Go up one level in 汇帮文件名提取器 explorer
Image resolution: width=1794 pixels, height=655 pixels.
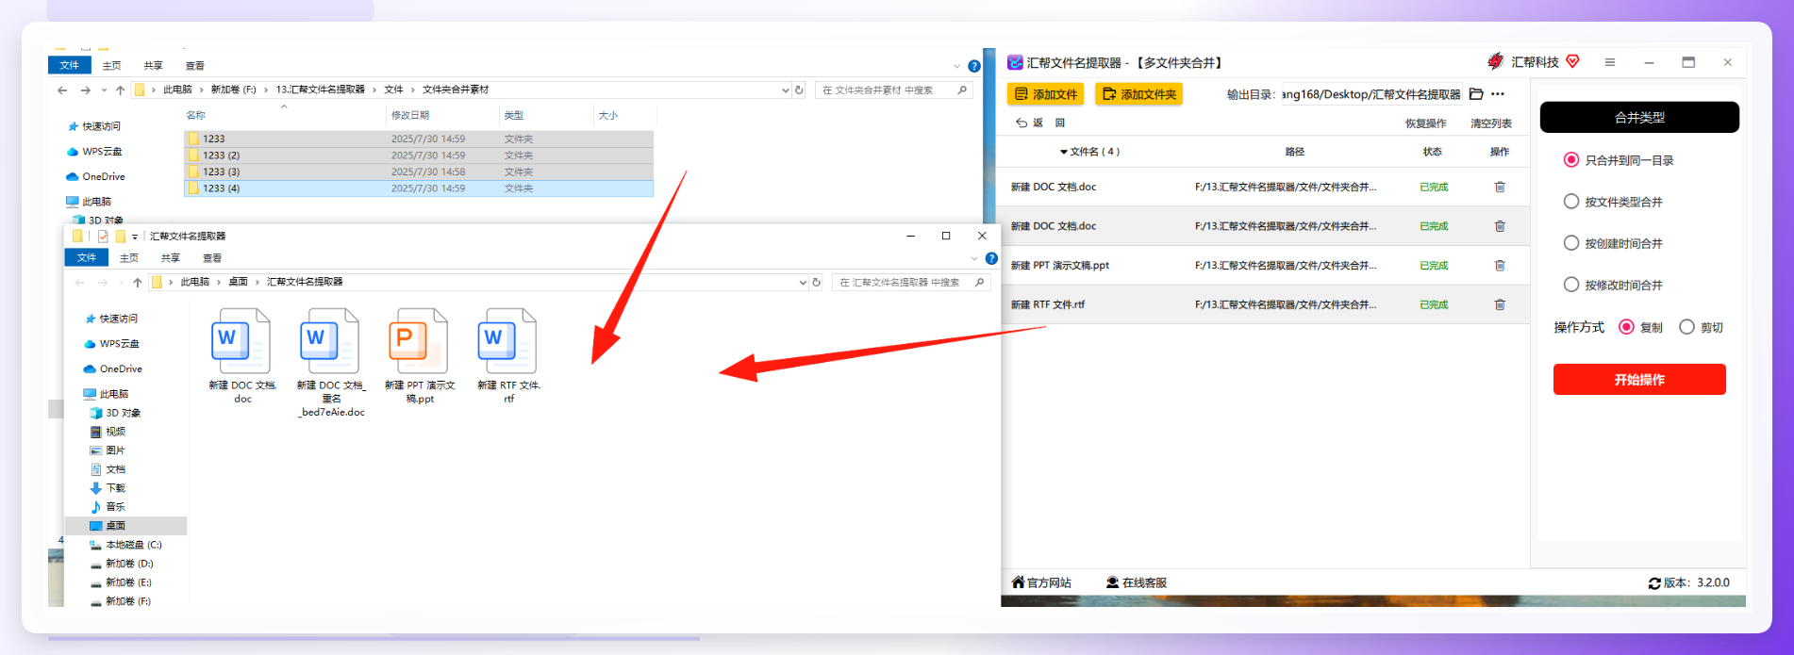coord(138,282)
